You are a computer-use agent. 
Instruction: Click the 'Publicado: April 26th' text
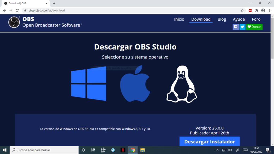(210, 133)
